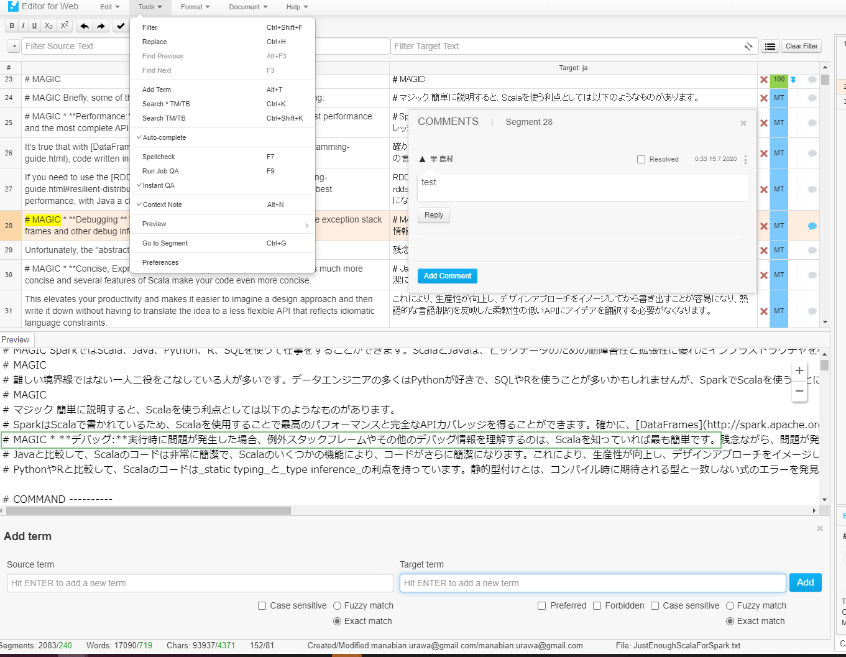Viewport: 846px width, 657px height.
Task: Select source Fuzzy match radio button
Action: 337,605
